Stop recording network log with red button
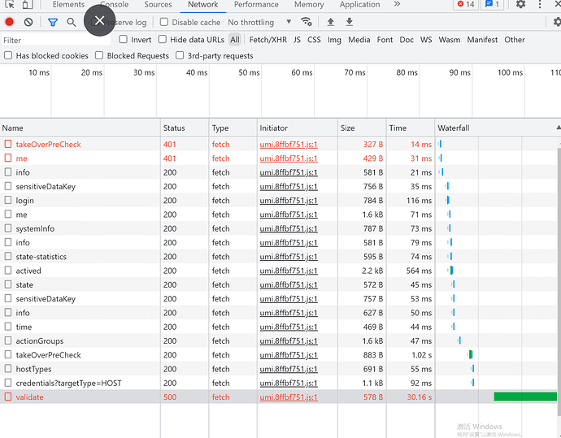 (x=10, y=22)
